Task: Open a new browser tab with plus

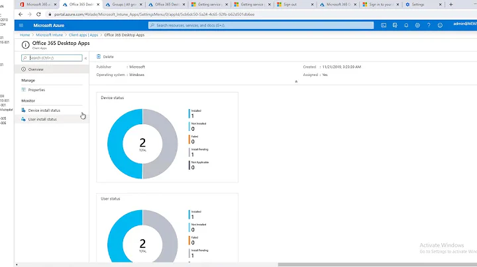Action: pos(451,5)
